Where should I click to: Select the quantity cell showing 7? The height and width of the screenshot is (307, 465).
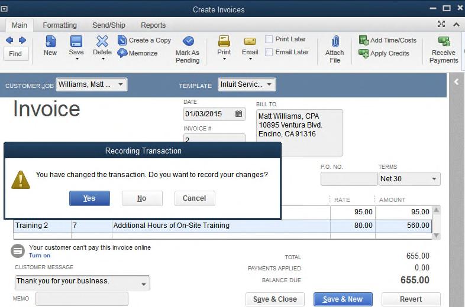click(92, 226)
